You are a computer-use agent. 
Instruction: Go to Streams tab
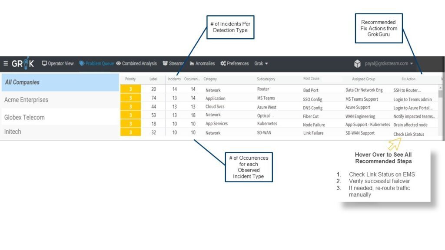(x=173, y=63)
